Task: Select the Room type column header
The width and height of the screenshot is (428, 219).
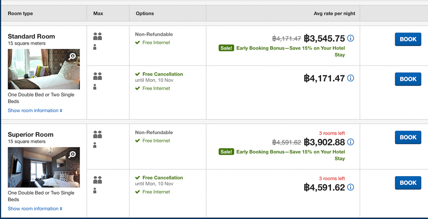Action: click(x=20, y=13)
